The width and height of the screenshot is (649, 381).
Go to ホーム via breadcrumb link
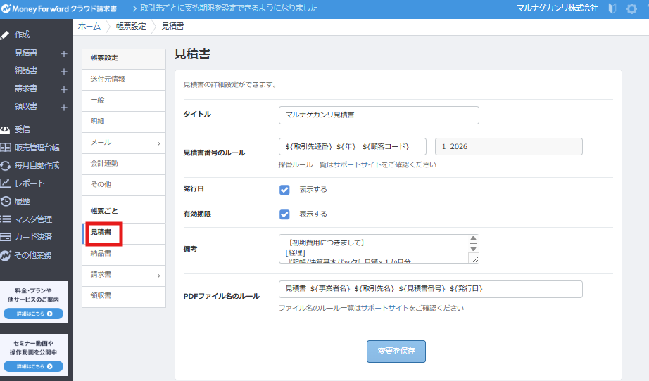tap(89, 26)
